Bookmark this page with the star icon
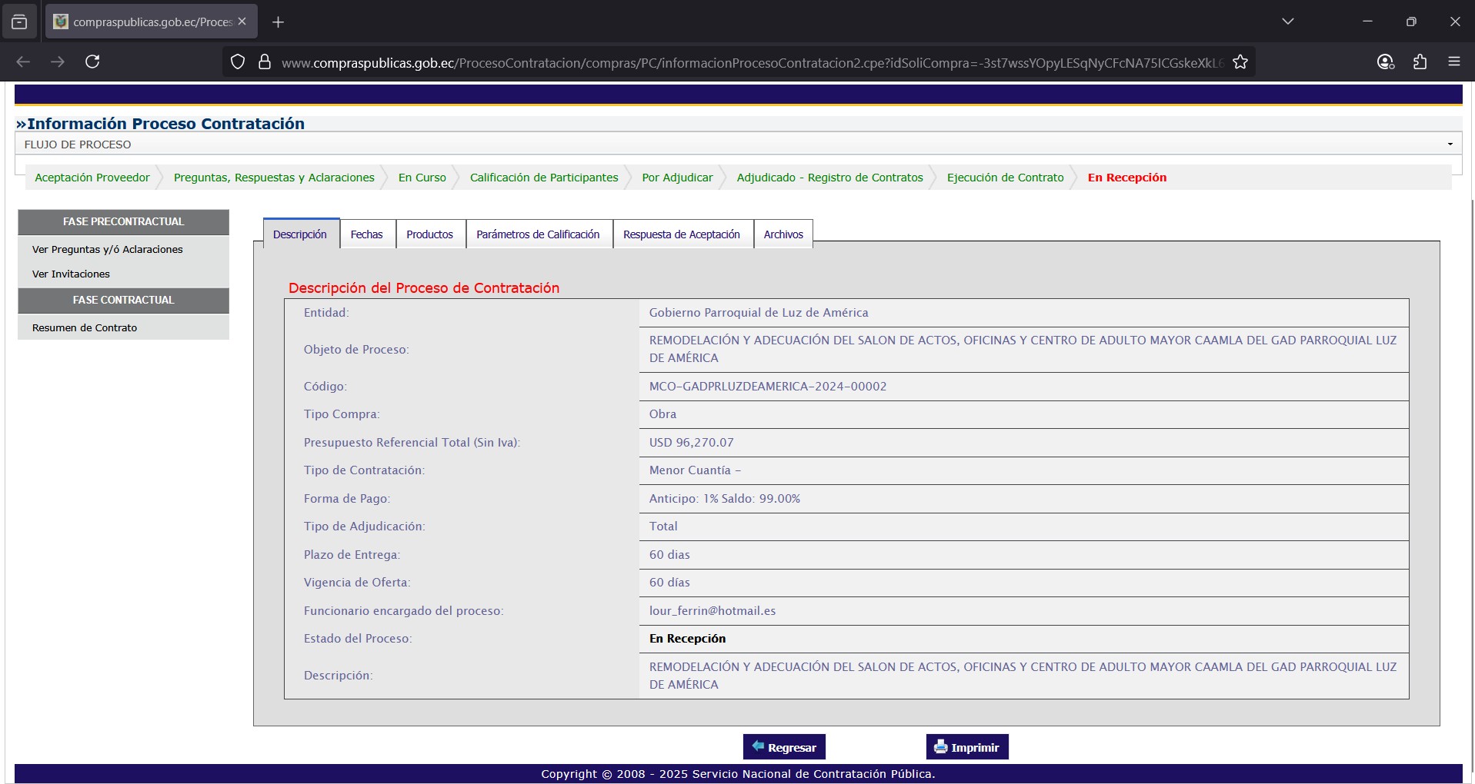This screenshot has width=1475, height=784. click(x=1240, y=62)
